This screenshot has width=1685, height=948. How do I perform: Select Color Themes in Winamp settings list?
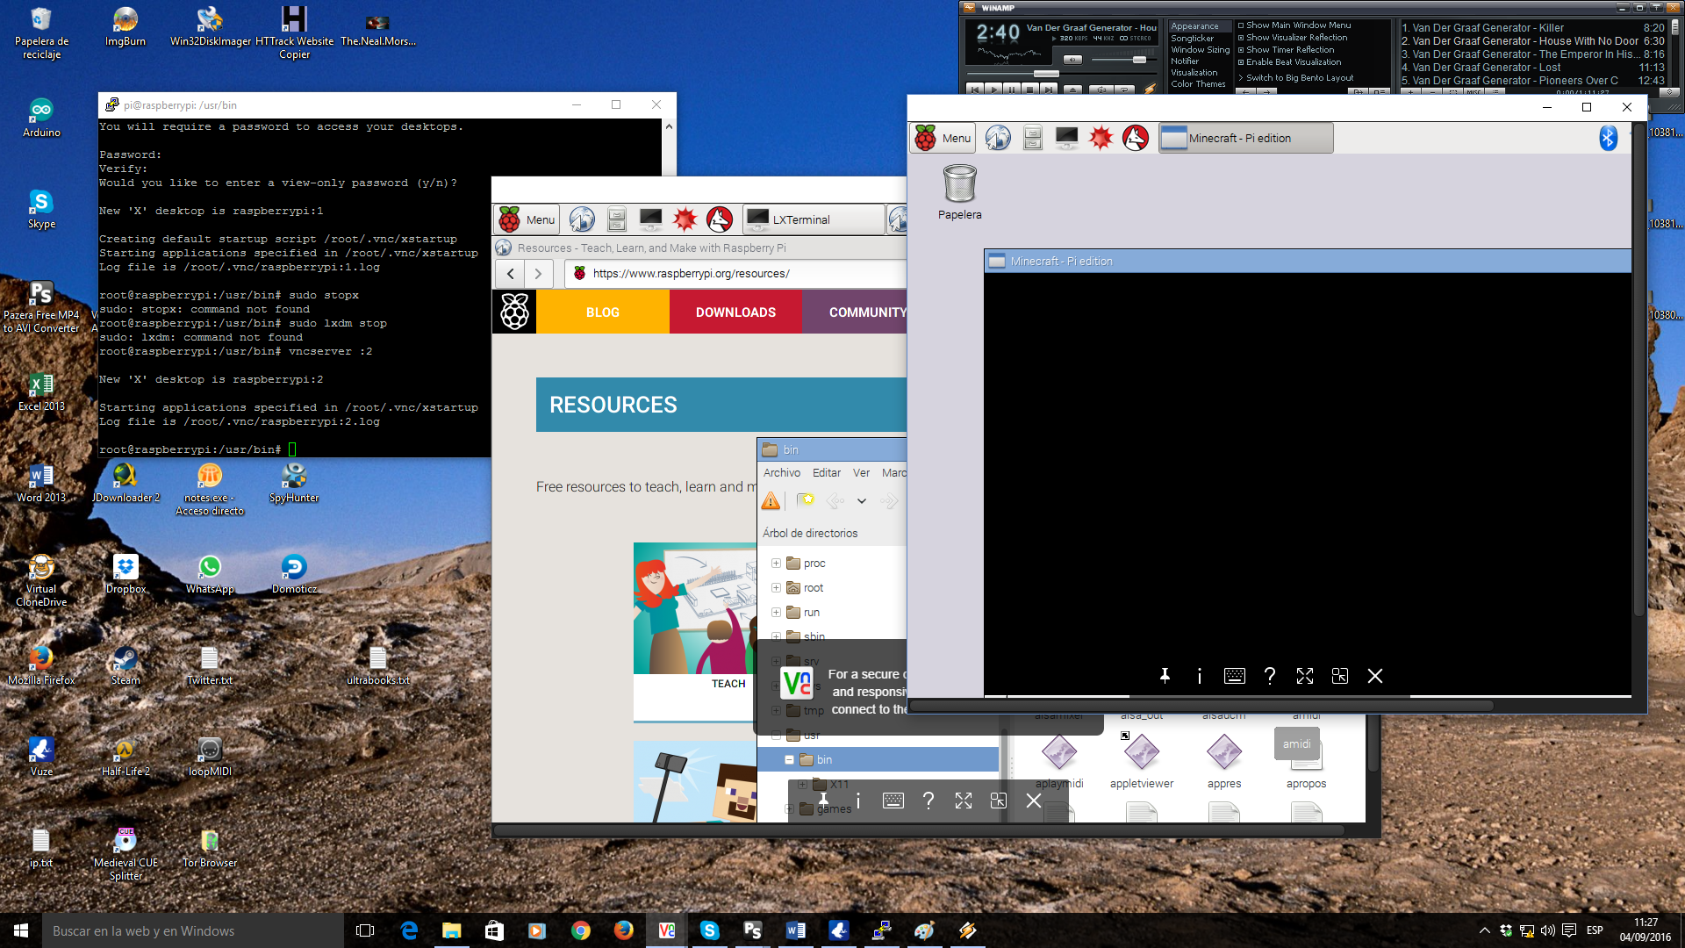point(1198,84)
